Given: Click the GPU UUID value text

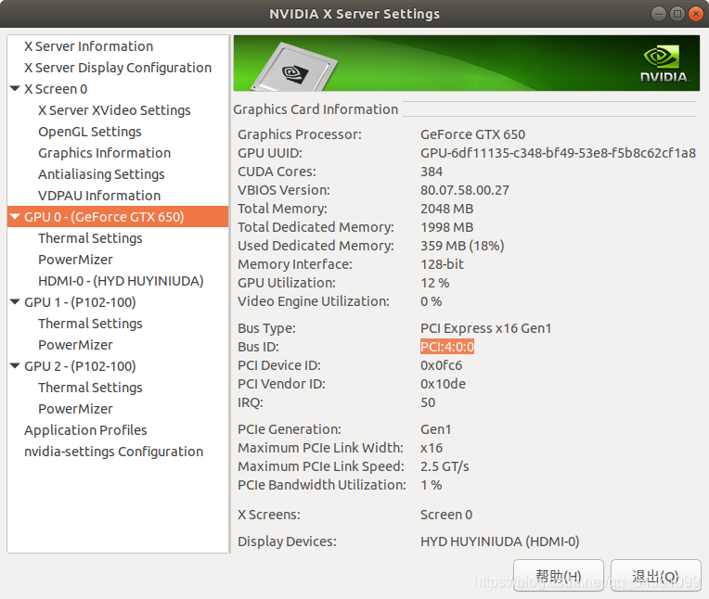Looking at the screenshot, I should coord(558,153).
